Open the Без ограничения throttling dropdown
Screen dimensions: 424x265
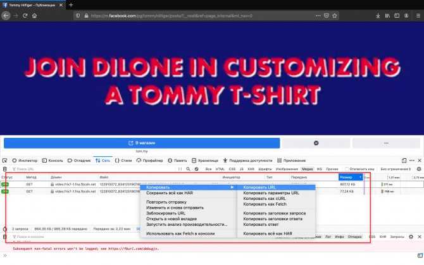pyautogui.click(x=396, y=169)
